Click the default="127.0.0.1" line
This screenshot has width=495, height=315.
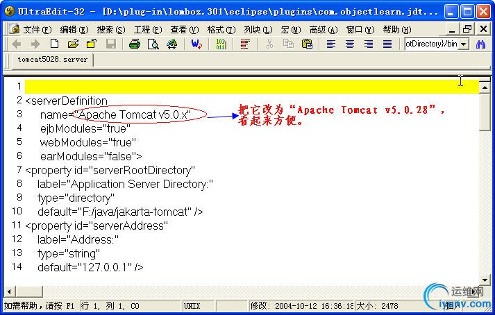coord(90,267)
